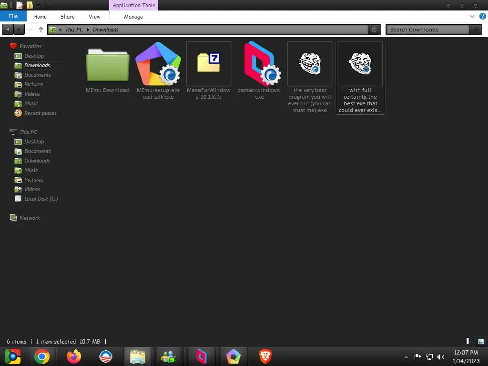Click the Back navigation arrow
488x366 pixels.
click(8, 30)
